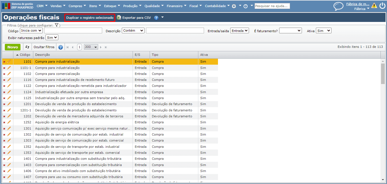Click the power logout icon
The height and width of the screenshot is (184, 387).
click(x=382, y=6)
